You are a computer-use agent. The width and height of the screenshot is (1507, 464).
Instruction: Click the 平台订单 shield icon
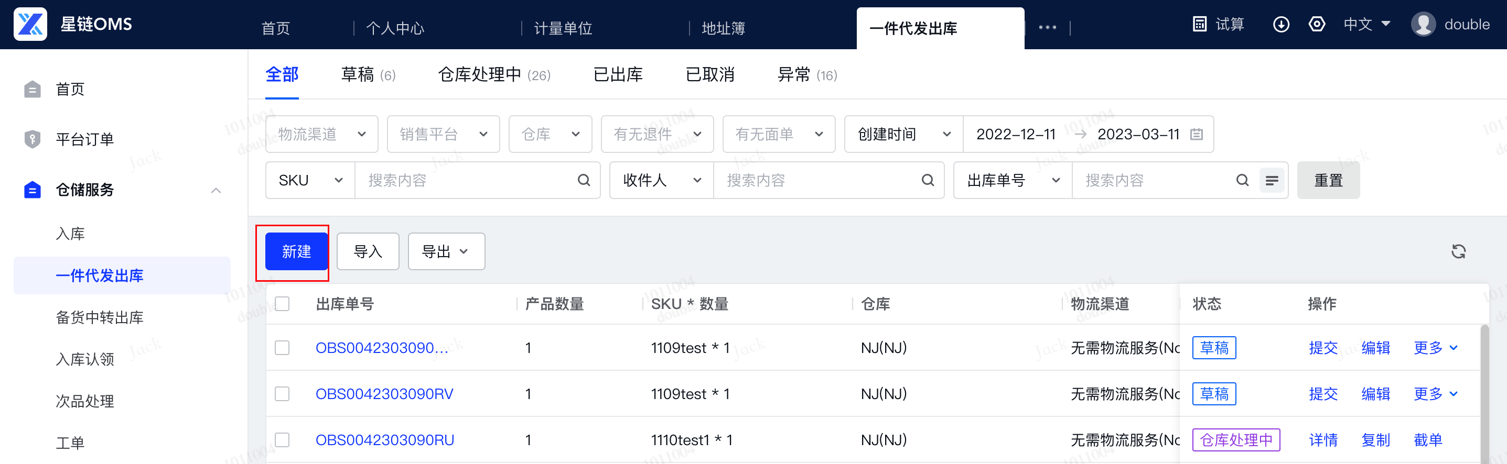(x=32, y=139)
